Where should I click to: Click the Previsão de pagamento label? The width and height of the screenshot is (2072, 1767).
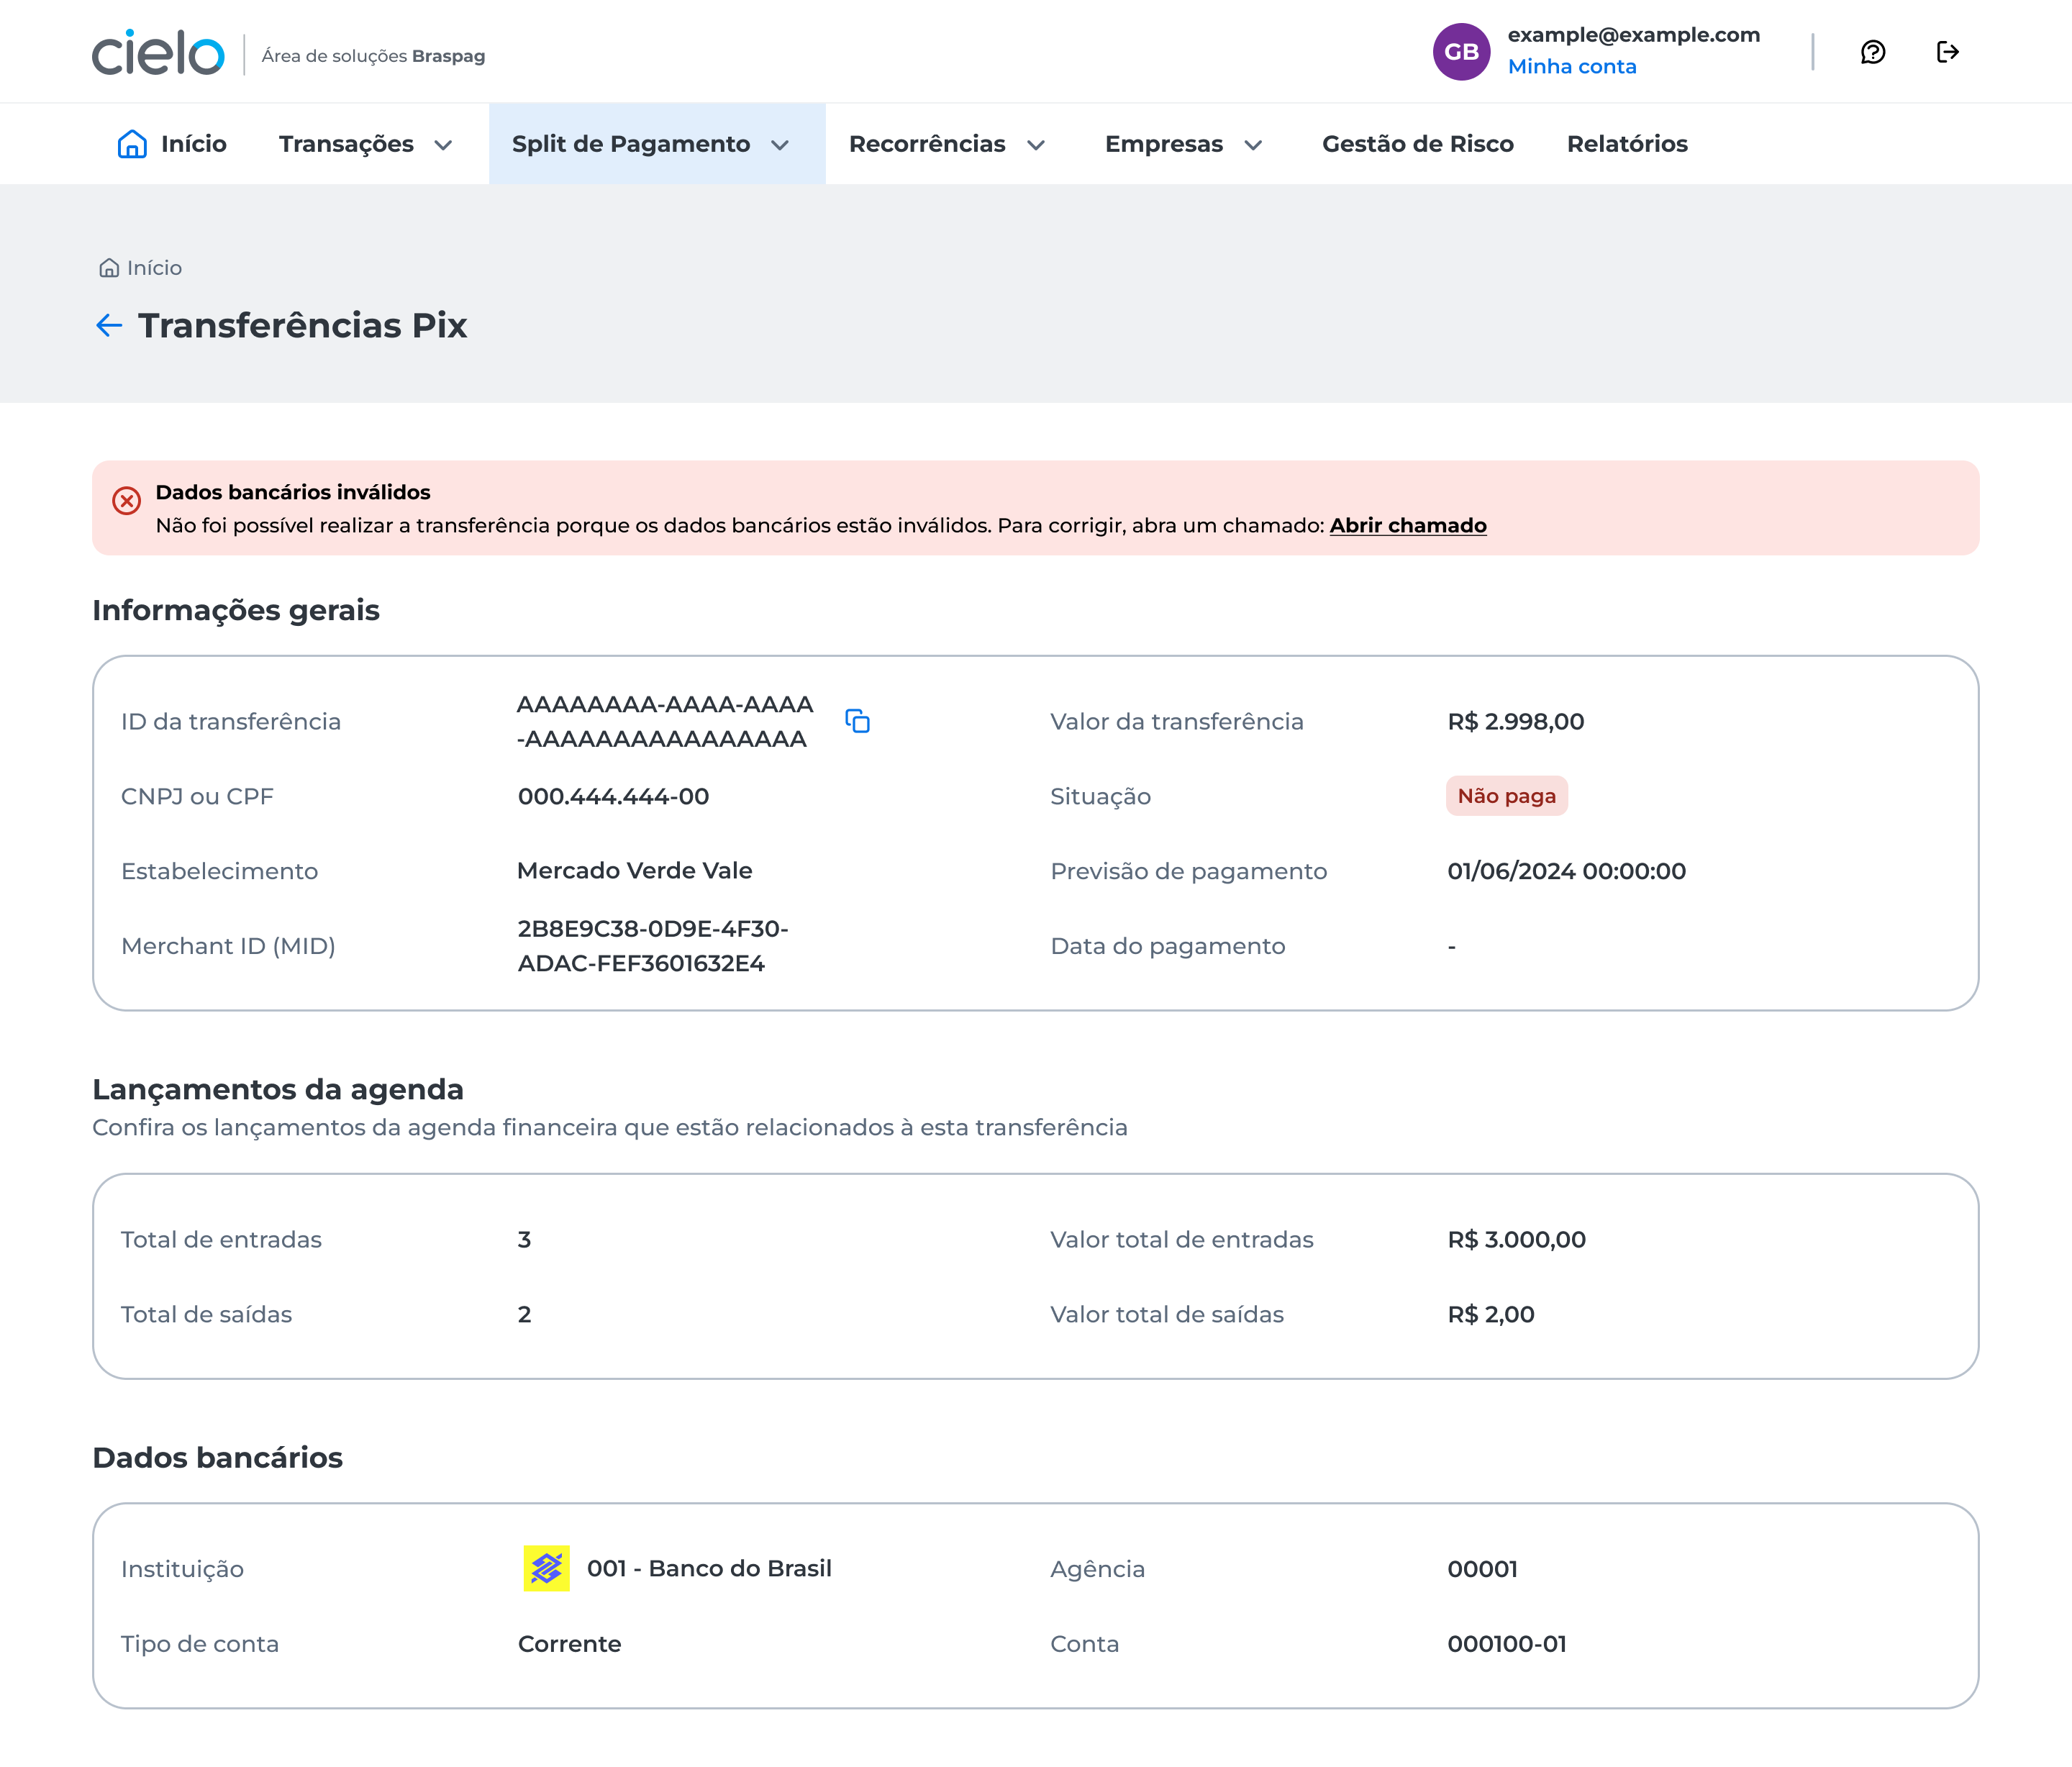(1189, 871)
